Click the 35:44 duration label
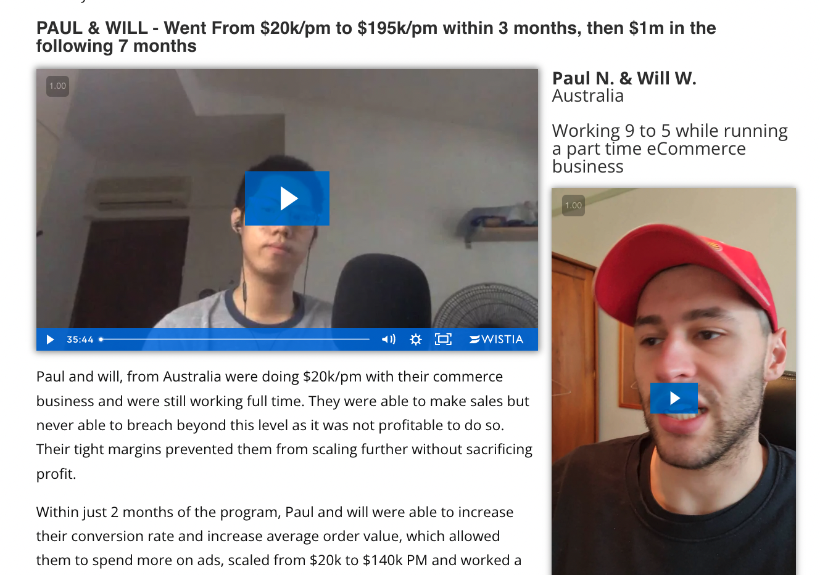The height and width of the screenshot is (575, 820). click(80, 340)
